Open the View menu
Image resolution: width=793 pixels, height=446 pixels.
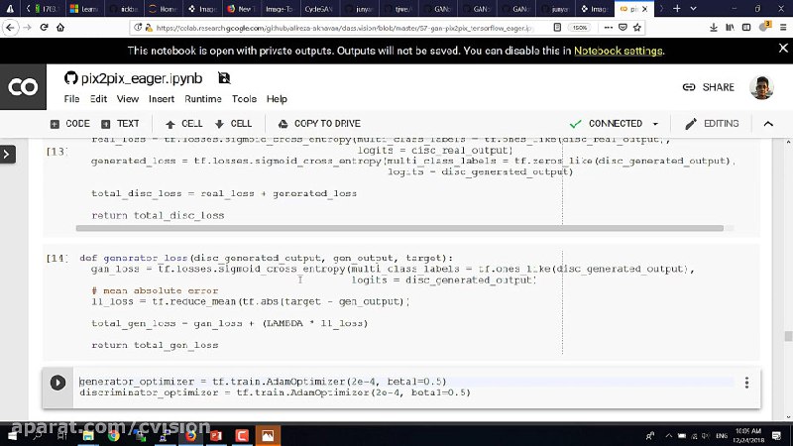point(128,99)
